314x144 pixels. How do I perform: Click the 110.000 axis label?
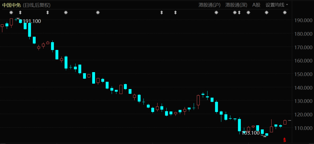pyautogui.click(x=303, y=128)
